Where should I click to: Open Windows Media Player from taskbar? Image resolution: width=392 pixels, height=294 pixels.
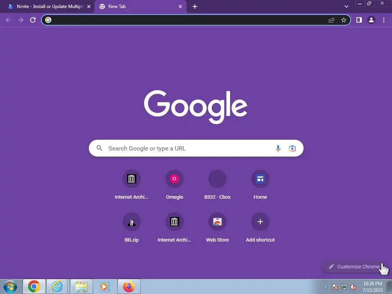104,286
